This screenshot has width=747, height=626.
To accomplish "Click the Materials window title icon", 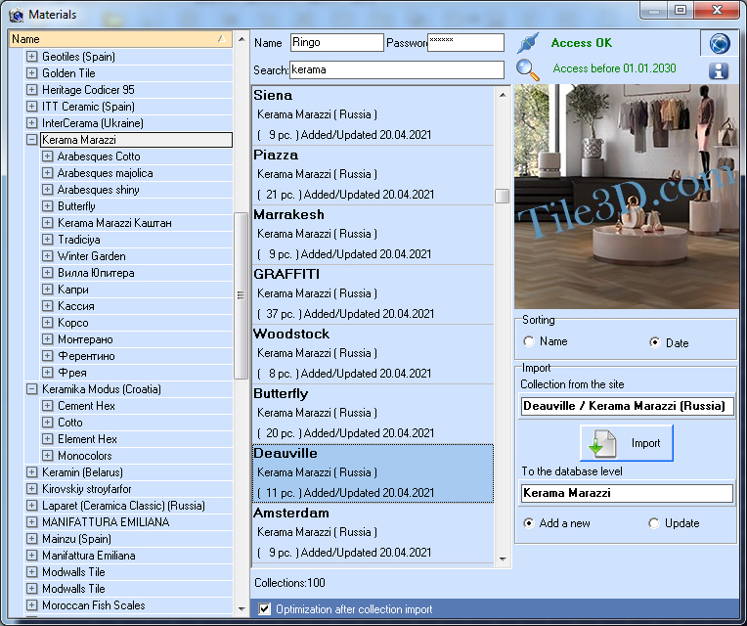I will click(x=16, y=15).
